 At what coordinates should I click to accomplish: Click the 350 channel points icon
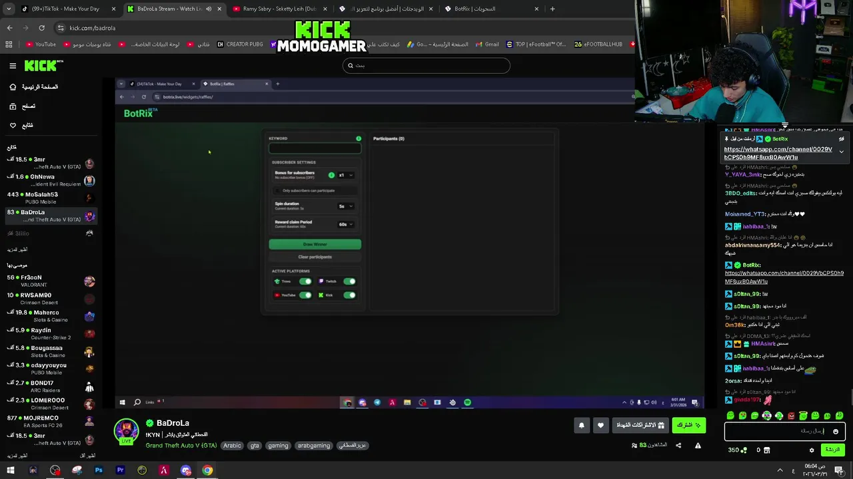coord(744,450)
